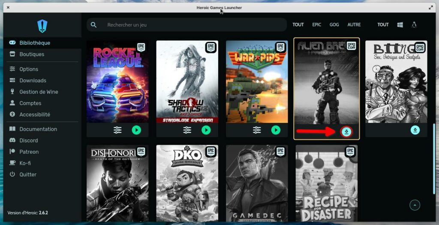Open Gestion de Wine section
The image size is (439, 225).
point(39,92)
